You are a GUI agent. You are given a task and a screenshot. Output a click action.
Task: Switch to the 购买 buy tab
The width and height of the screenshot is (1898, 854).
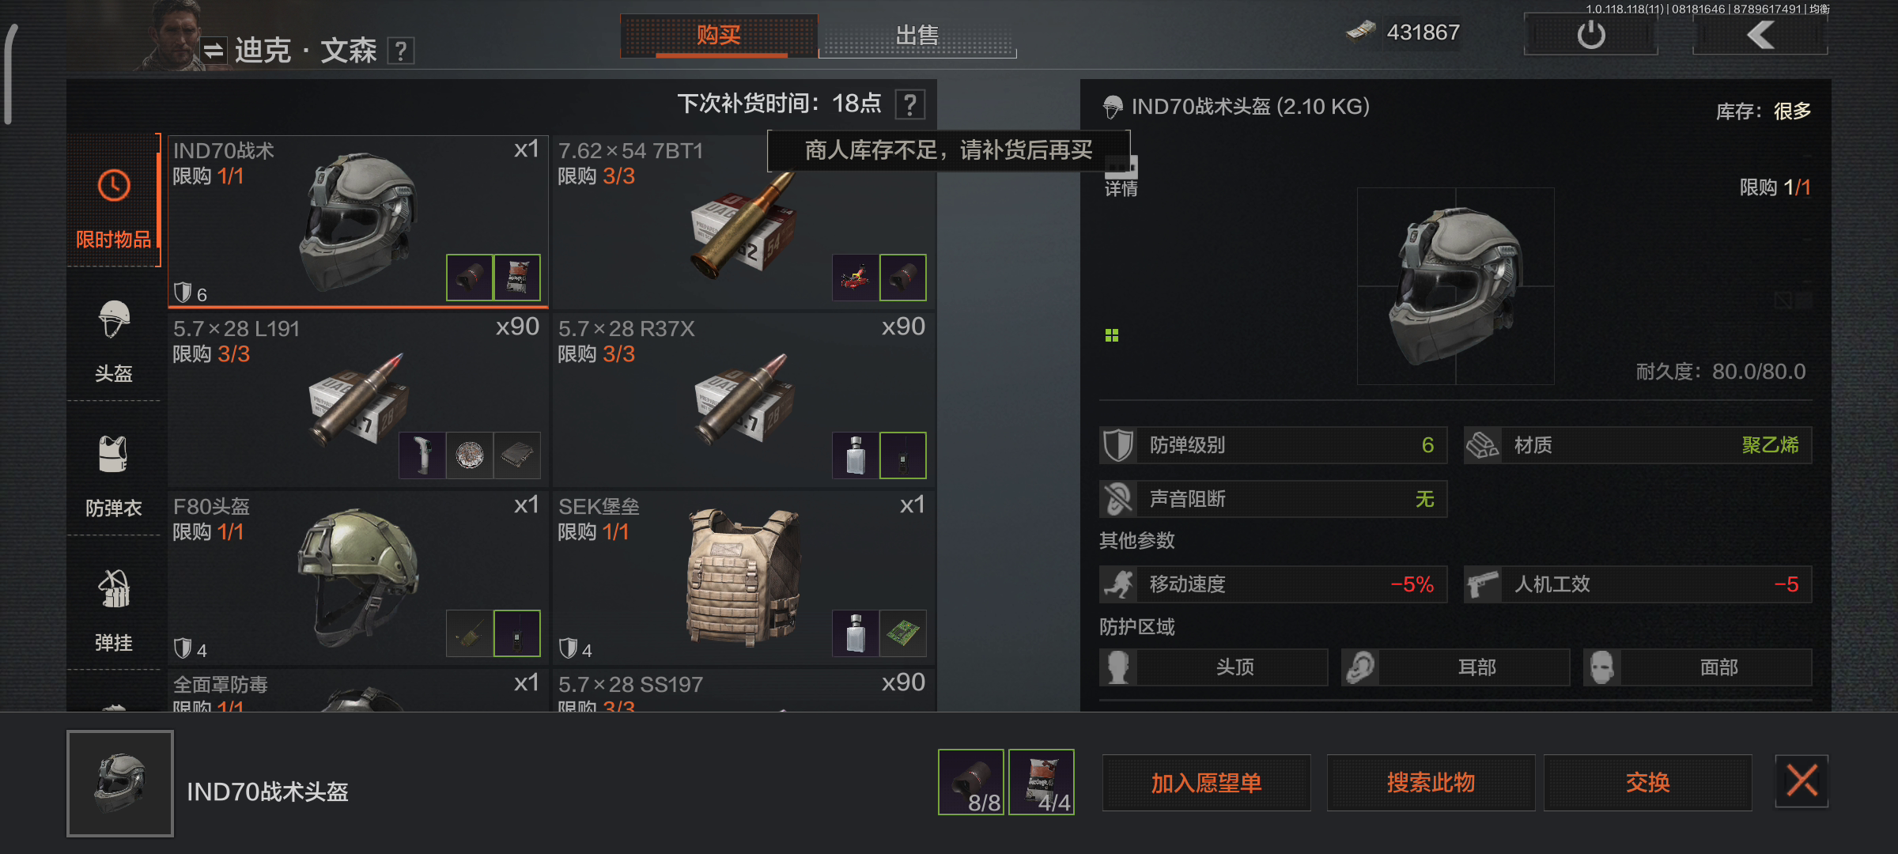click(719, 36)
